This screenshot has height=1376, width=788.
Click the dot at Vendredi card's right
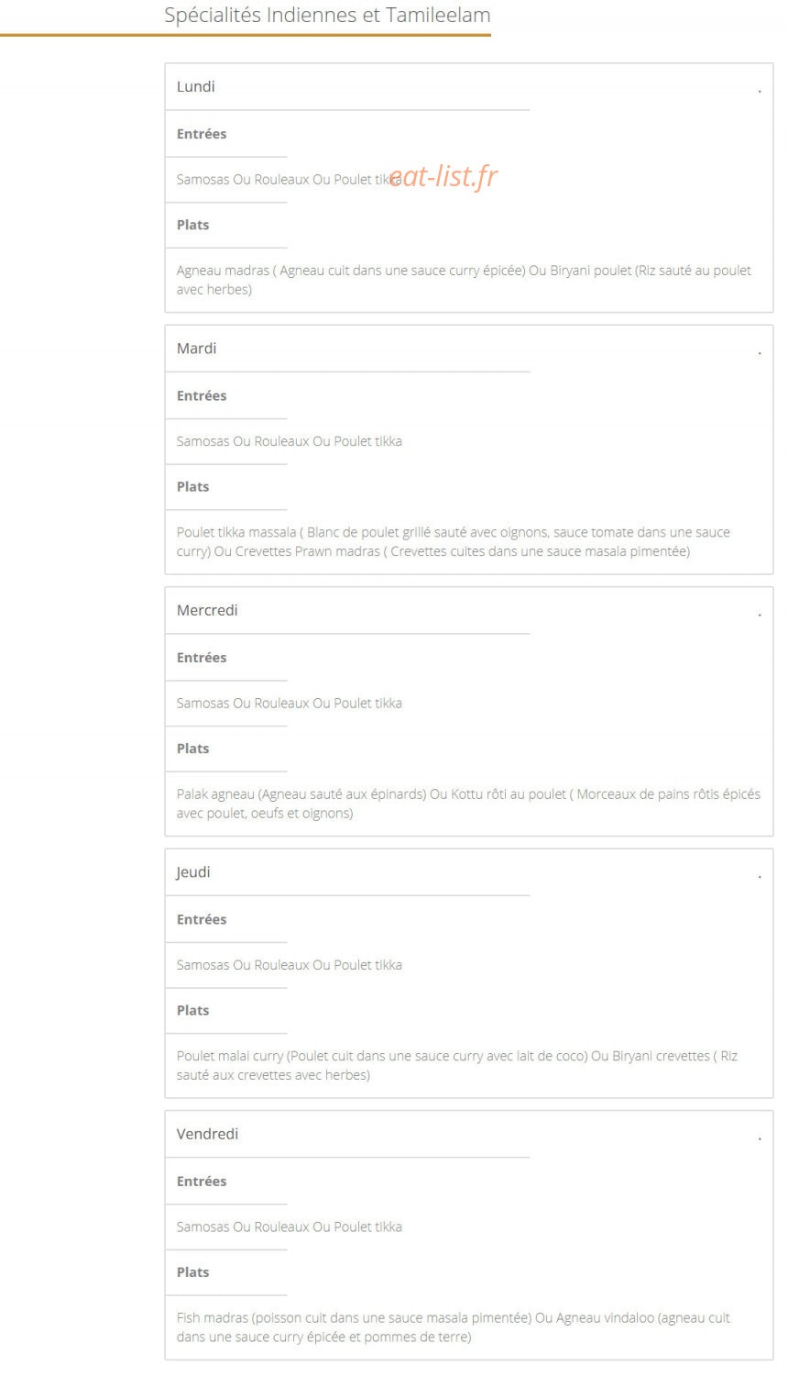760,1138
